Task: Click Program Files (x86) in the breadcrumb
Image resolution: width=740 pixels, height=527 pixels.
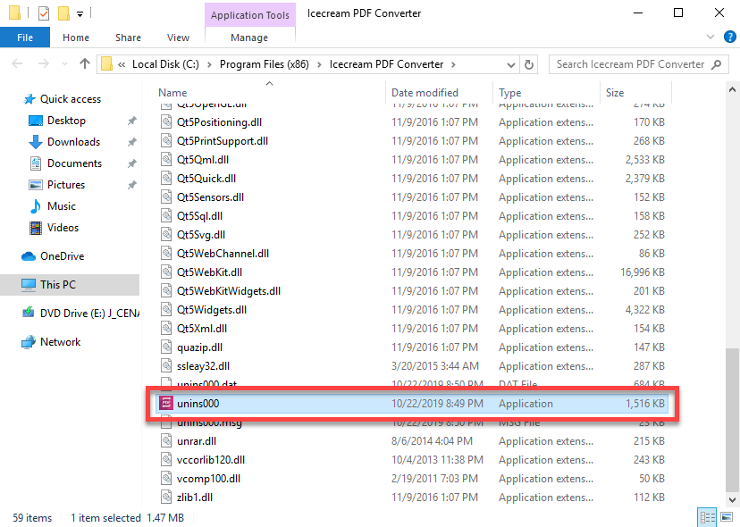Action: pos(265,64)
